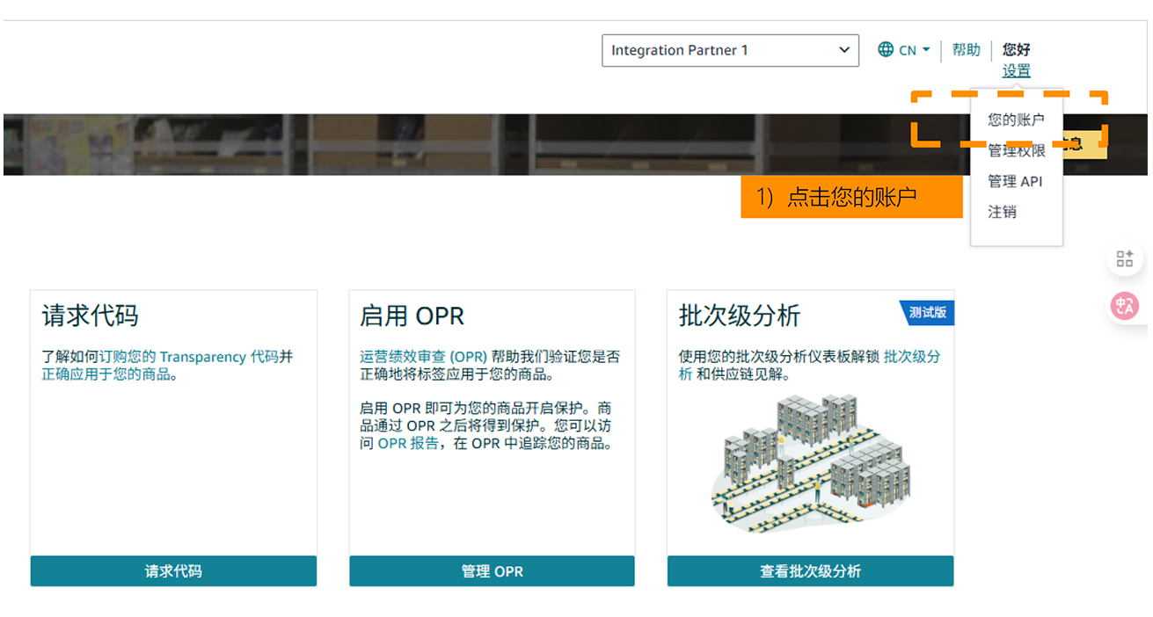1153x617 pixels.
Task: Click the 管理 OPR button
Action: click(492, 570)
